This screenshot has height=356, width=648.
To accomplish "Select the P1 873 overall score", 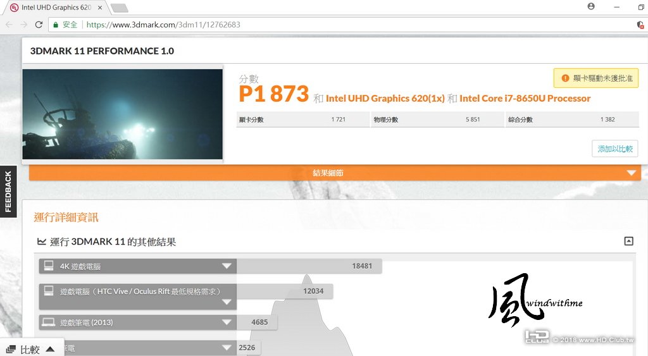I will tap(273, 94).
